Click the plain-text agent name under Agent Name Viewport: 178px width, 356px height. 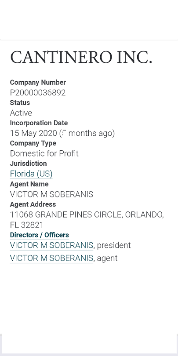[x=51, y=194]
